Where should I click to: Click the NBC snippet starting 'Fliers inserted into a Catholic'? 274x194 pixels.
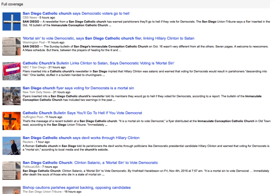pyautogui.click(x=145, y=73)
